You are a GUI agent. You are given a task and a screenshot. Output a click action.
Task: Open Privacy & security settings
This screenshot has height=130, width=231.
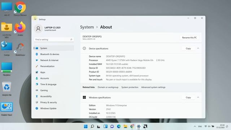point(54,102)
